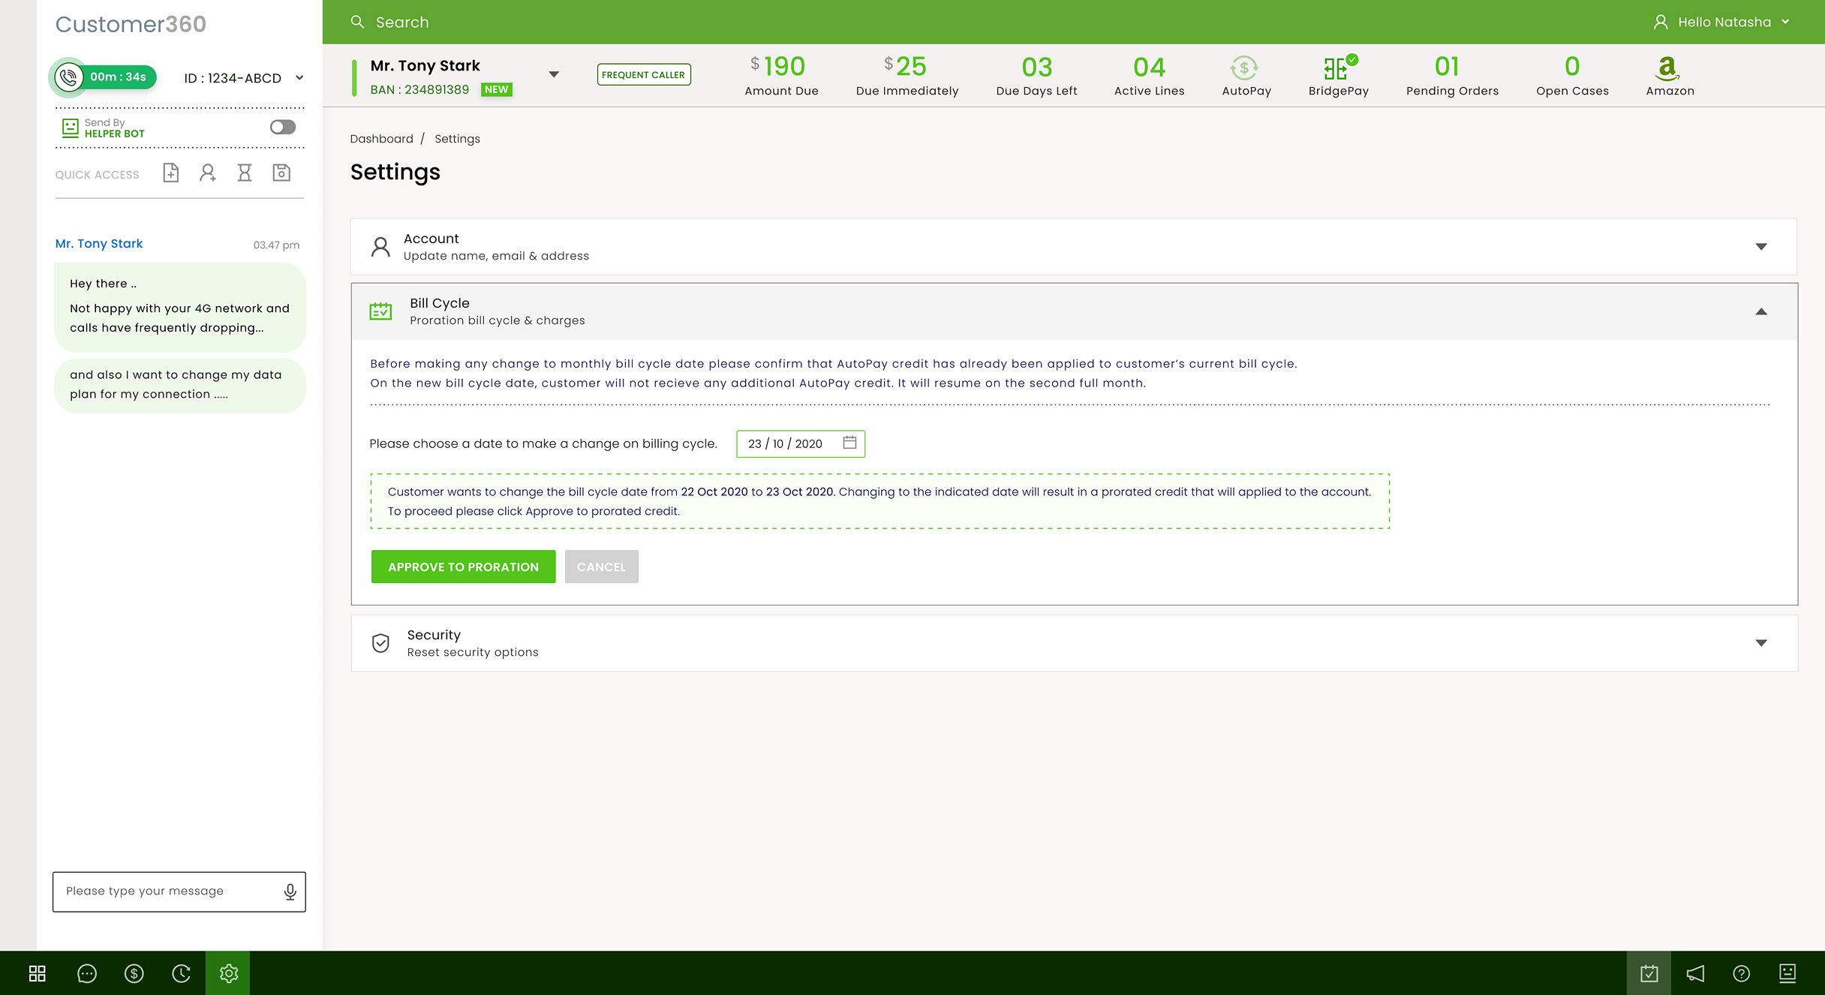Open the Amazon icon in header

tap(1667, 68)
